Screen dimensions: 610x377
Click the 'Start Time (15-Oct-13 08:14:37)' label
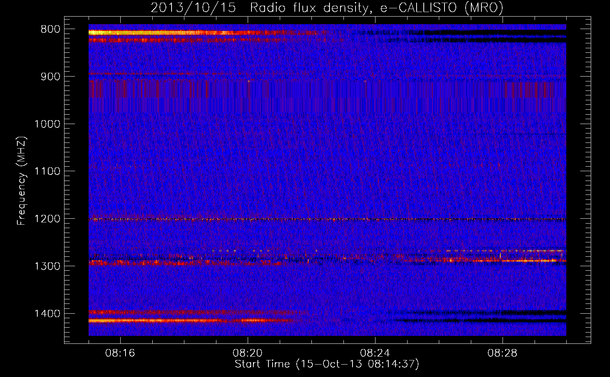pos(327,364)
